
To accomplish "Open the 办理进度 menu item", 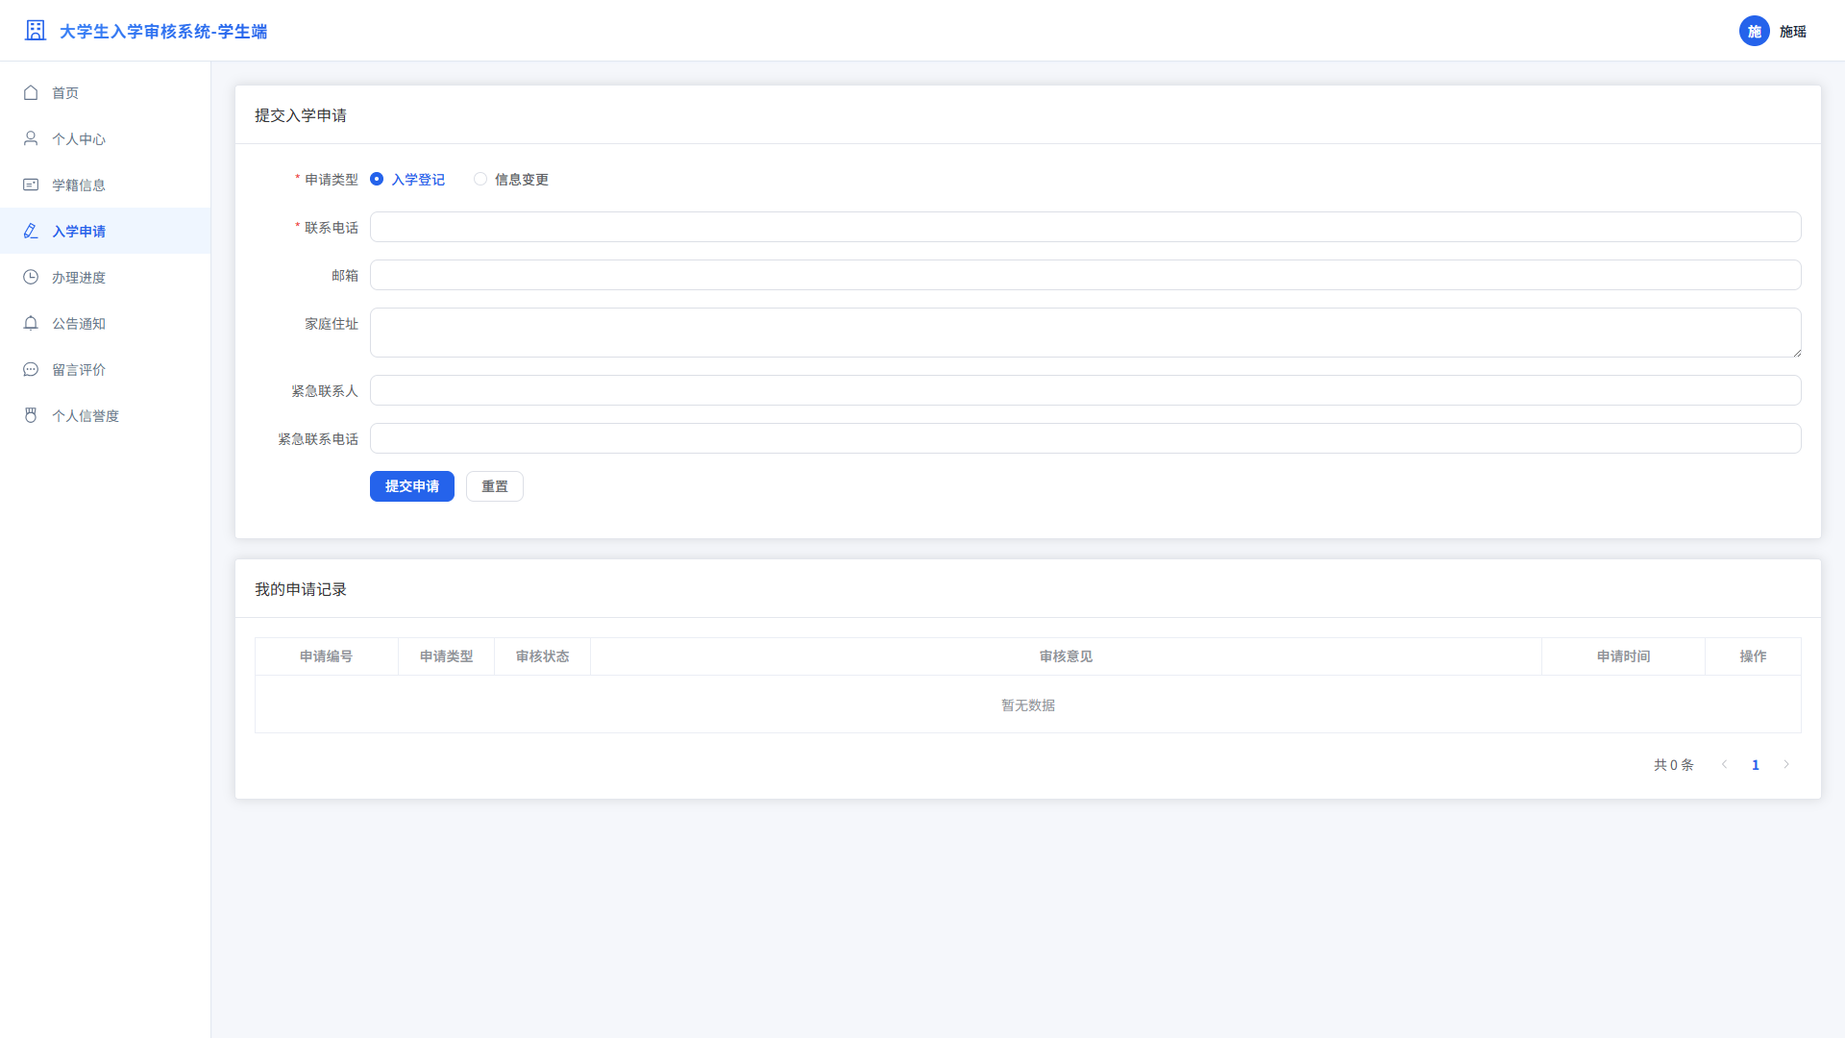I will click(105, 277).
